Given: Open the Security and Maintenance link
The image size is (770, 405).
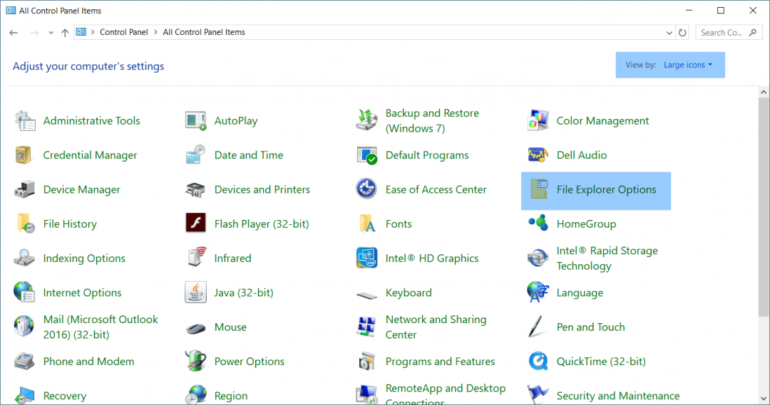Looking at the screenshot, I should pos(617,396).
